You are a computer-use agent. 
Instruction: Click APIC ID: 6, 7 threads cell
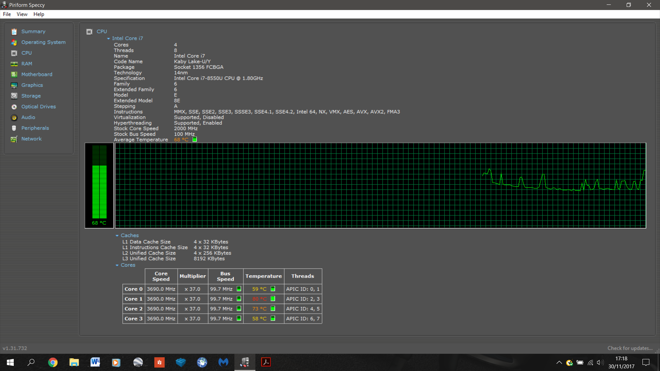[x=303, y=318]
